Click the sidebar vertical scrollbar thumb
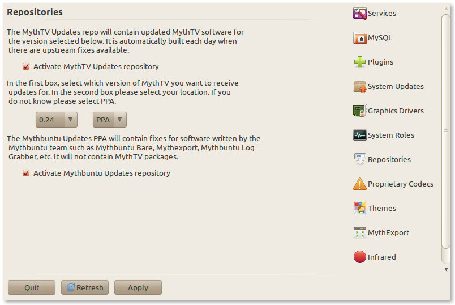The width and height of the screenshot is (455, 305). [446, 131]
